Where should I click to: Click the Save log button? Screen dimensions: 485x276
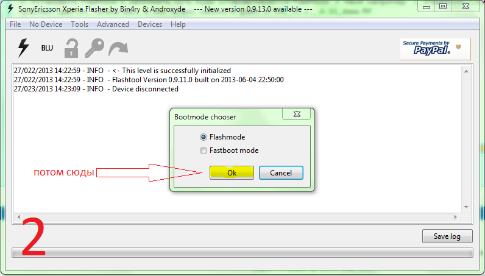tap(447, 236)
